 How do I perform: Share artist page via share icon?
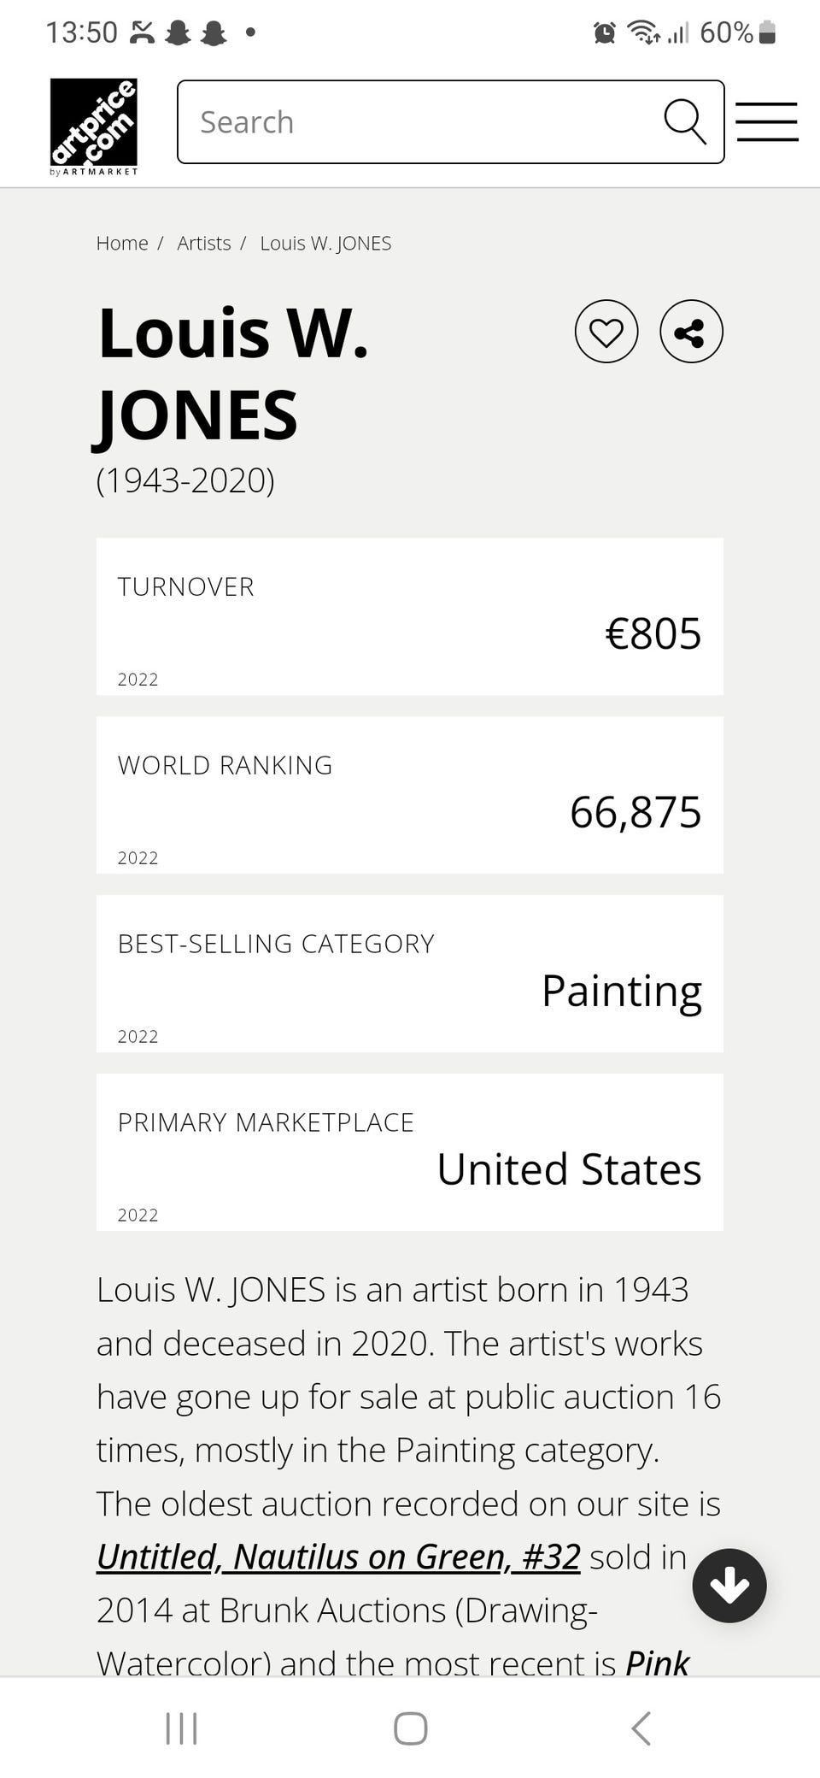pos(691,332)
